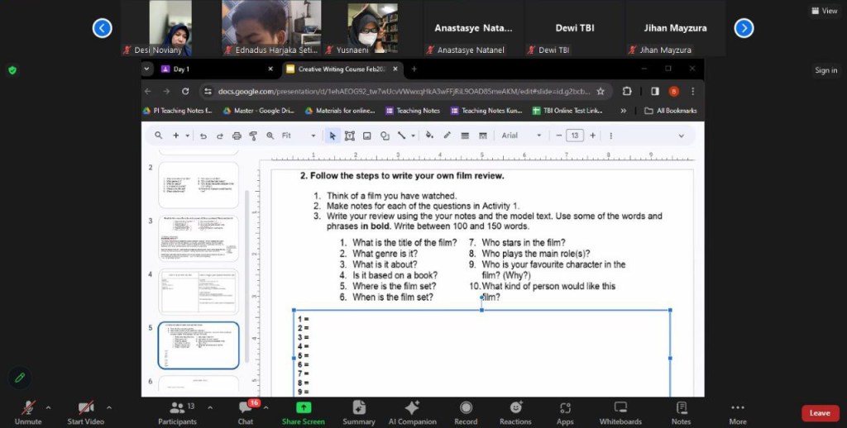Click the print icon in Slides toolbar
The height and width of the screenshot is (428, 847).
click(237, 136)
